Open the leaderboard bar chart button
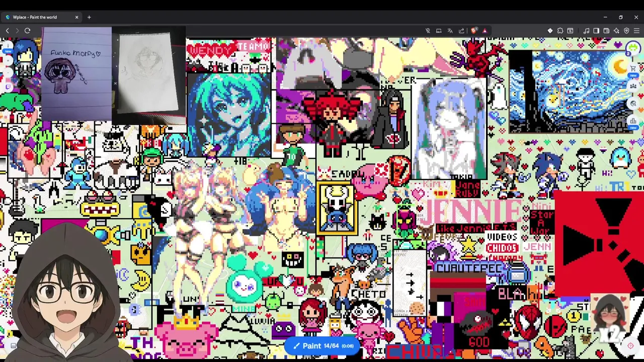This screenshot has height=362, width=644. click(x=633, y=121)
